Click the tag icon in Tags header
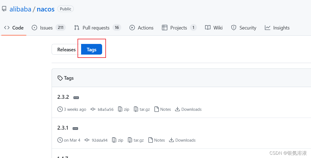Screen dimensions: 311x158 pyautogui.click(x=60, y=78)
